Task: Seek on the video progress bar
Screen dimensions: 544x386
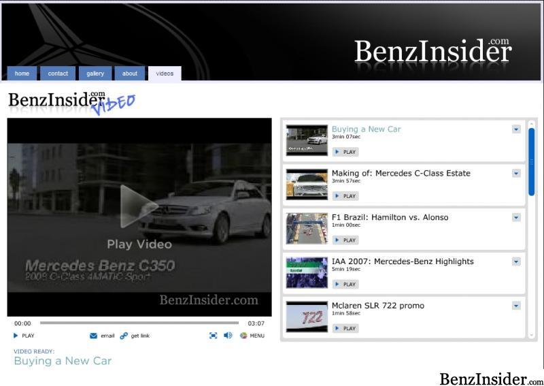Action: click(x=139, y=323)
